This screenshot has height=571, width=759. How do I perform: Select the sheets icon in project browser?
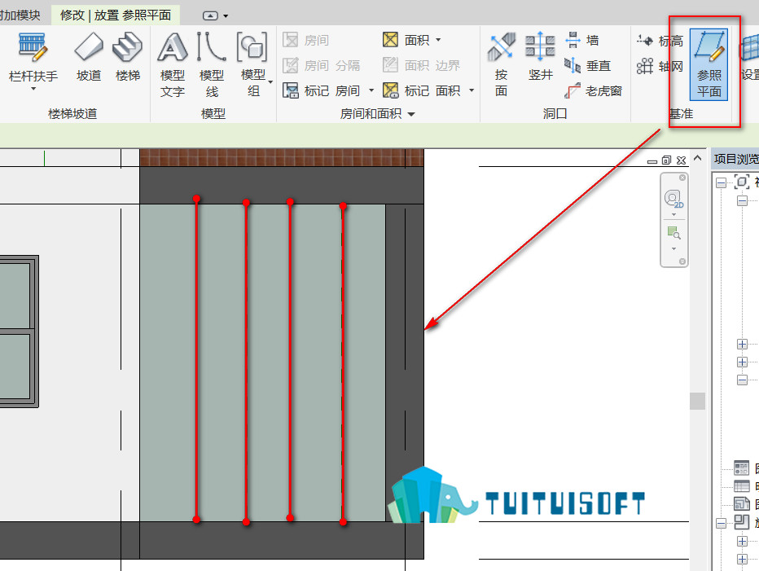click(x=742, y=503)
